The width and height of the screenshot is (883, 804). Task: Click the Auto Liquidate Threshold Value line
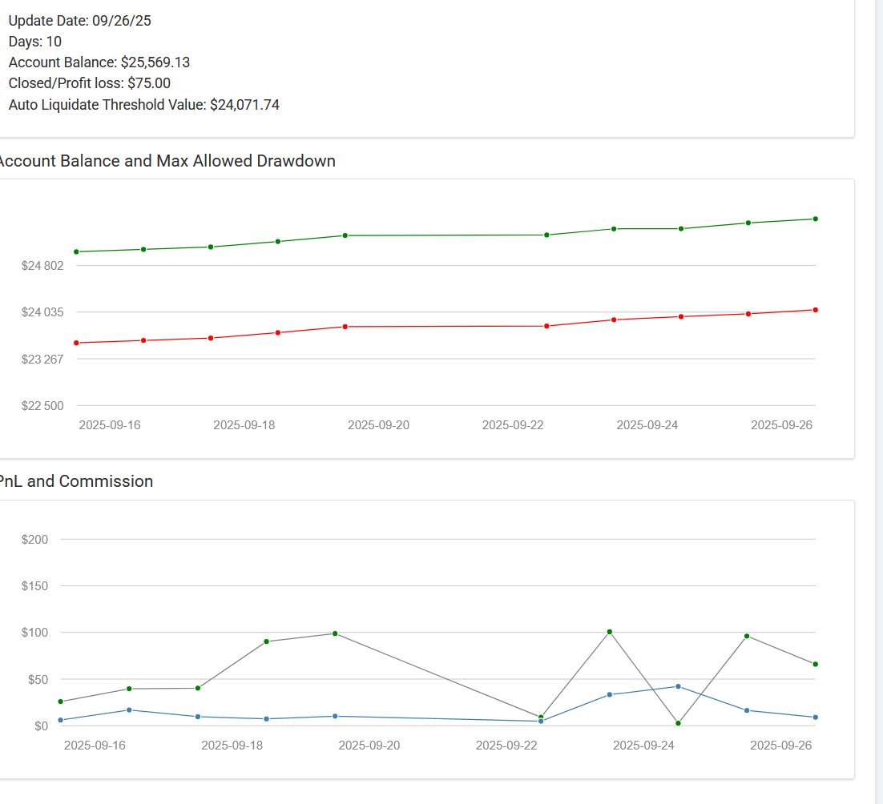pos(144,104)
